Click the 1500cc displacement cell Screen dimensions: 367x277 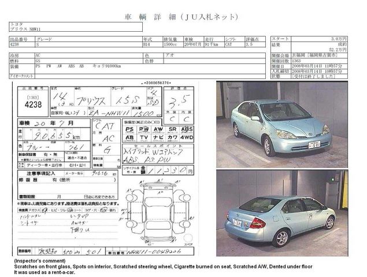(x=173, y=44)
